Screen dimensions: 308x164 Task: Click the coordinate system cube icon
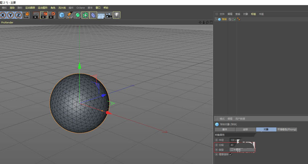pos(26,15)
